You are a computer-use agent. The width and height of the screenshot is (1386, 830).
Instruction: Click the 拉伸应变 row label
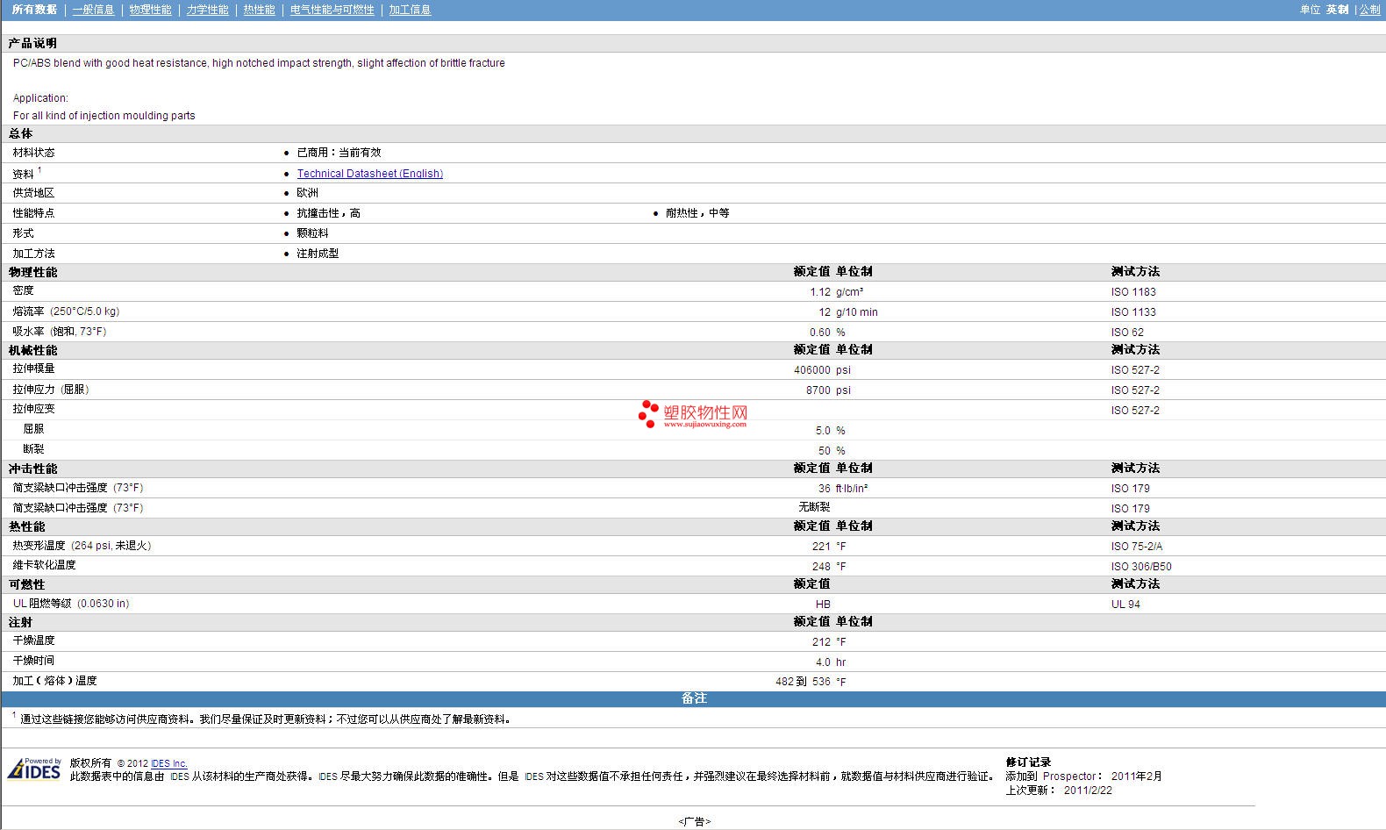pos(33,409)
